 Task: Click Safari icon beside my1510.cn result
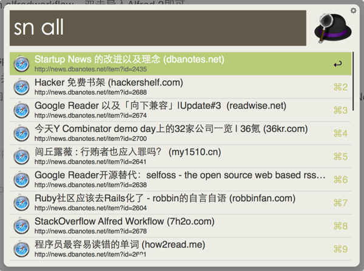(x=21, y=156)
